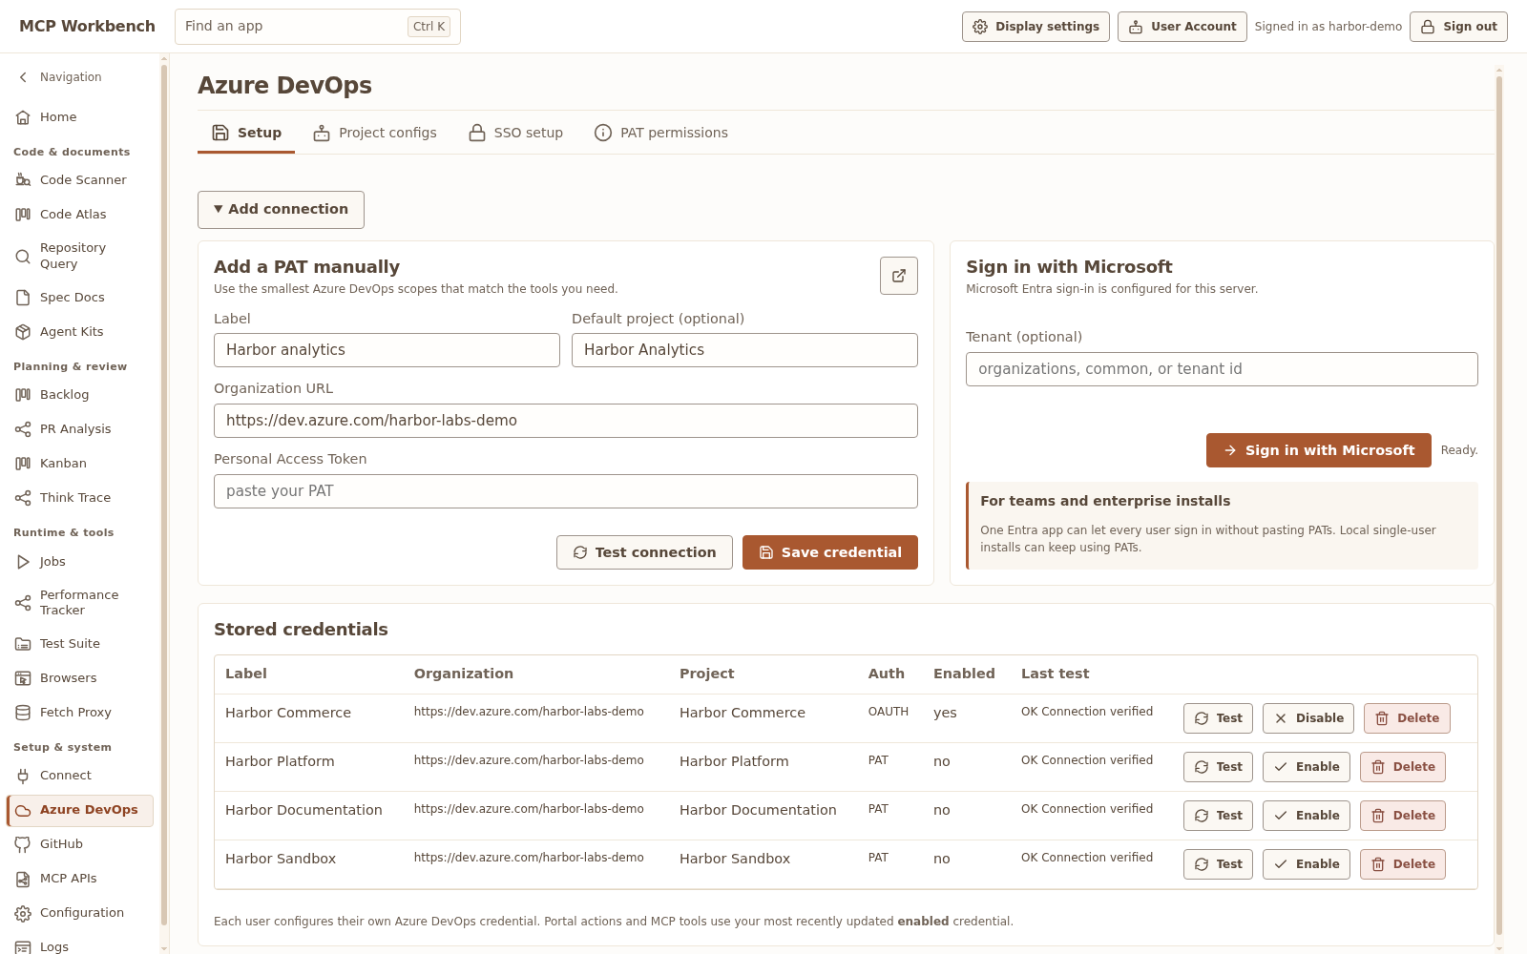Test the Harbor Commerce credential
Viewport: 1527px width, 954px height.
[1218, 718]
